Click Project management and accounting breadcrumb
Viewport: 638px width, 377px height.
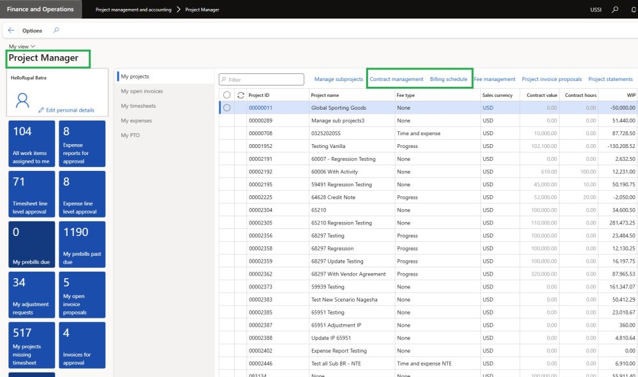click(133, 10)
